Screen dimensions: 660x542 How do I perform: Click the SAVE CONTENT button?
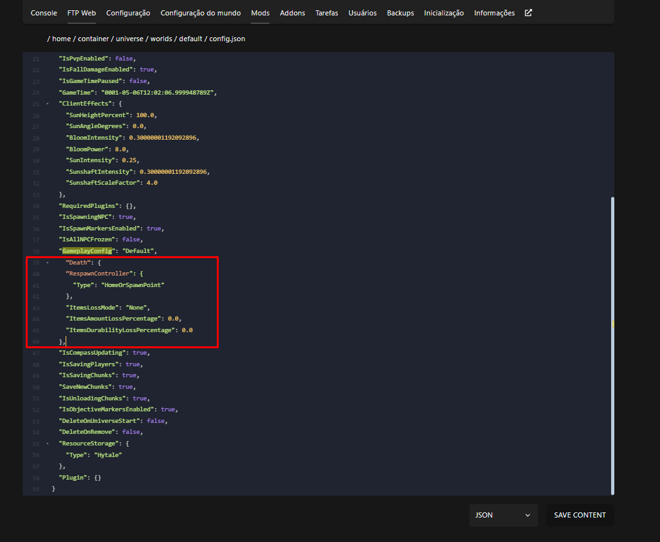coord(580,515)
